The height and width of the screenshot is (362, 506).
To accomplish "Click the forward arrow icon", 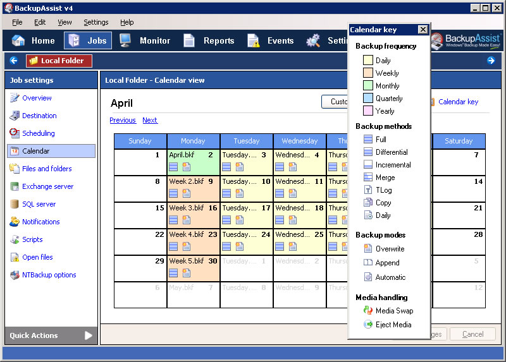I will [x=491, y=60].
